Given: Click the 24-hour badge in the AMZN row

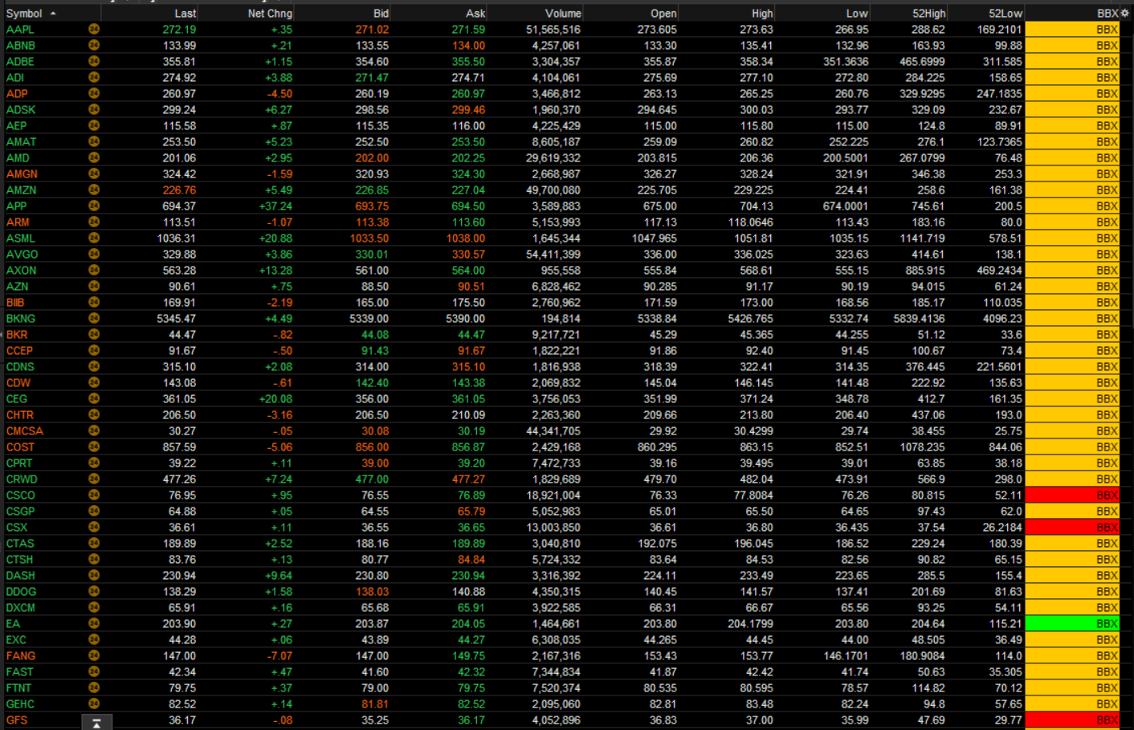Looking at the screenshot, I should coord(94,190).
